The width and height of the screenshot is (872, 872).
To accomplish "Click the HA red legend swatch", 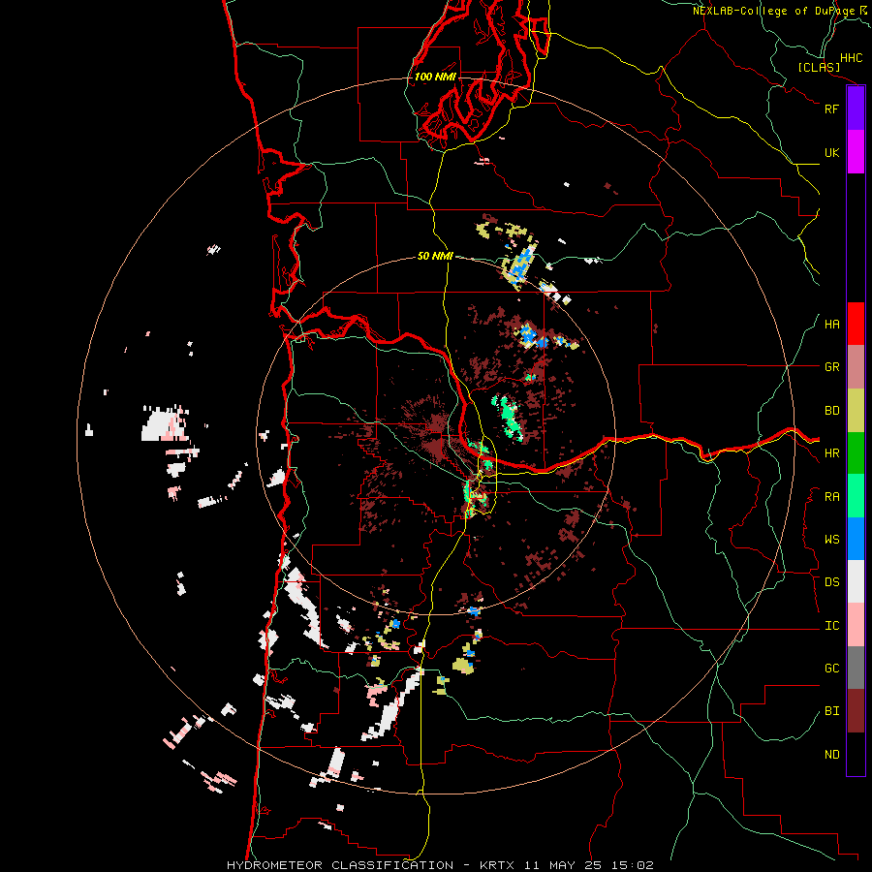I will click(x=856, y=324).
